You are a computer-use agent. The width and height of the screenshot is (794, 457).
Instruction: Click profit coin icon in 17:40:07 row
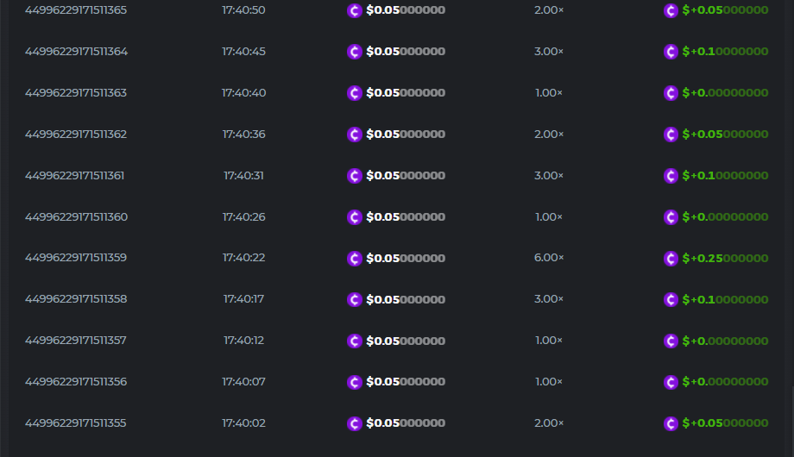click(x=671, y=382)
